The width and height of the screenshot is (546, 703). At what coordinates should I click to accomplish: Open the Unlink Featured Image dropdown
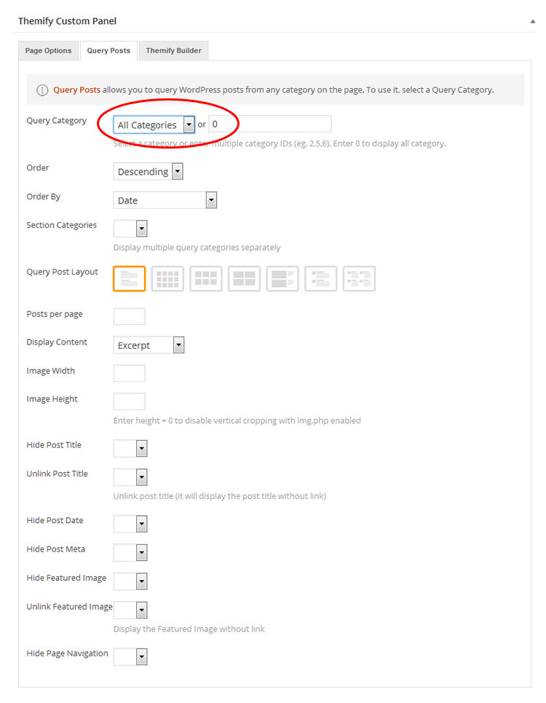click(x=130, y=610)
